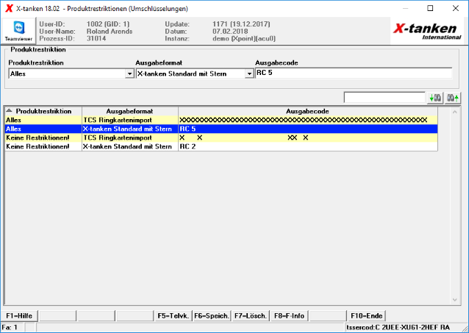This screenshot has width=469, height=333.
Task: Click the XXXX Ausgabecode cell in first row
Action: 308,121
